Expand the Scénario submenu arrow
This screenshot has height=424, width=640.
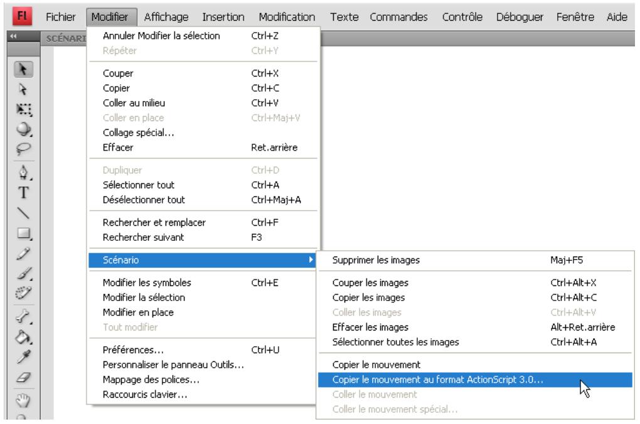tap(311, 260)
